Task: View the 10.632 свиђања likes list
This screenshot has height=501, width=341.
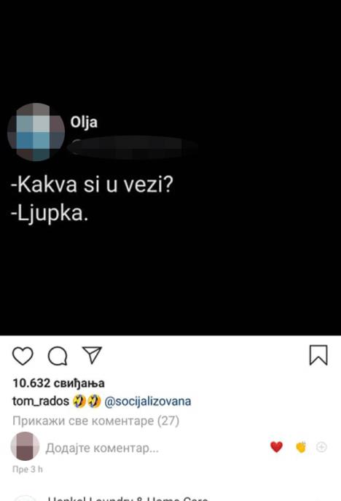Action: pyautogui.click(x=58, y=383)
